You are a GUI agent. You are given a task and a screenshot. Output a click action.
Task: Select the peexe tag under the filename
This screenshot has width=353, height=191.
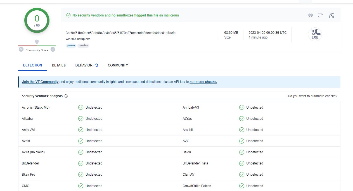(71, 45)
